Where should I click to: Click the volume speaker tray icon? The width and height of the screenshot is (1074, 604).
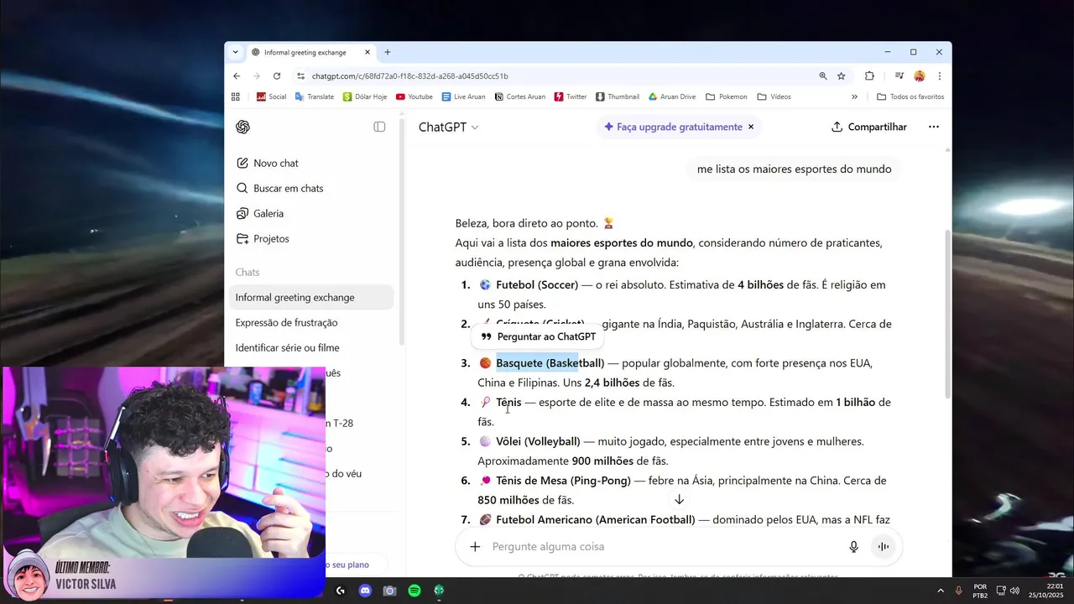(x=1015, y=591)
